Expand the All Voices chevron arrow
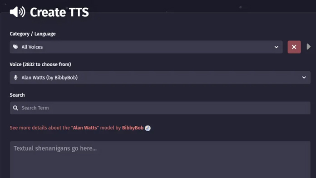 (x=276, y=47)
